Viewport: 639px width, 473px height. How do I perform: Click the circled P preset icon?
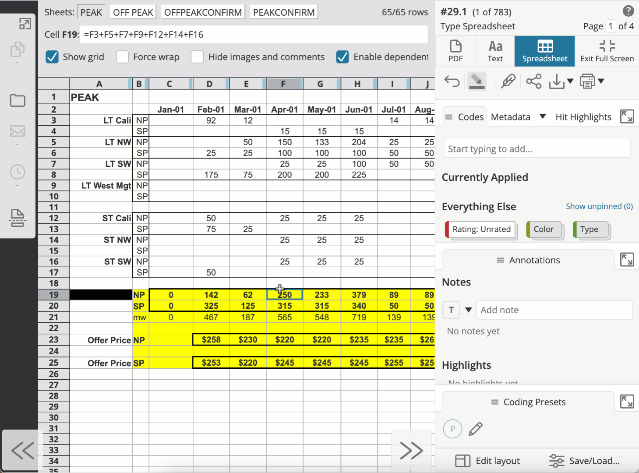pos(453,429)
